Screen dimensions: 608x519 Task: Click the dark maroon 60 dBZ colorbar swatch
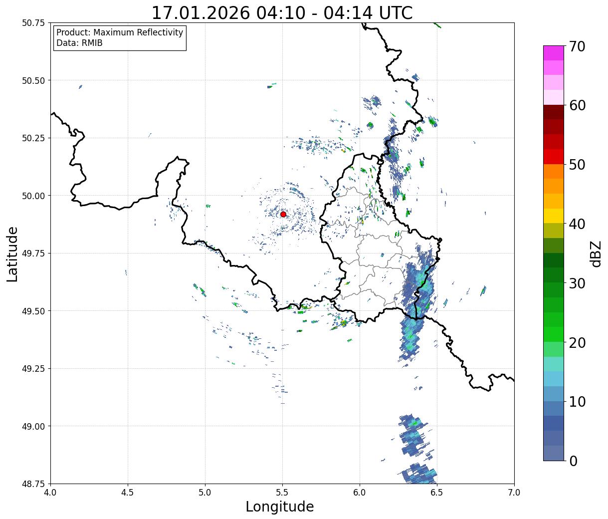[554, 112]
